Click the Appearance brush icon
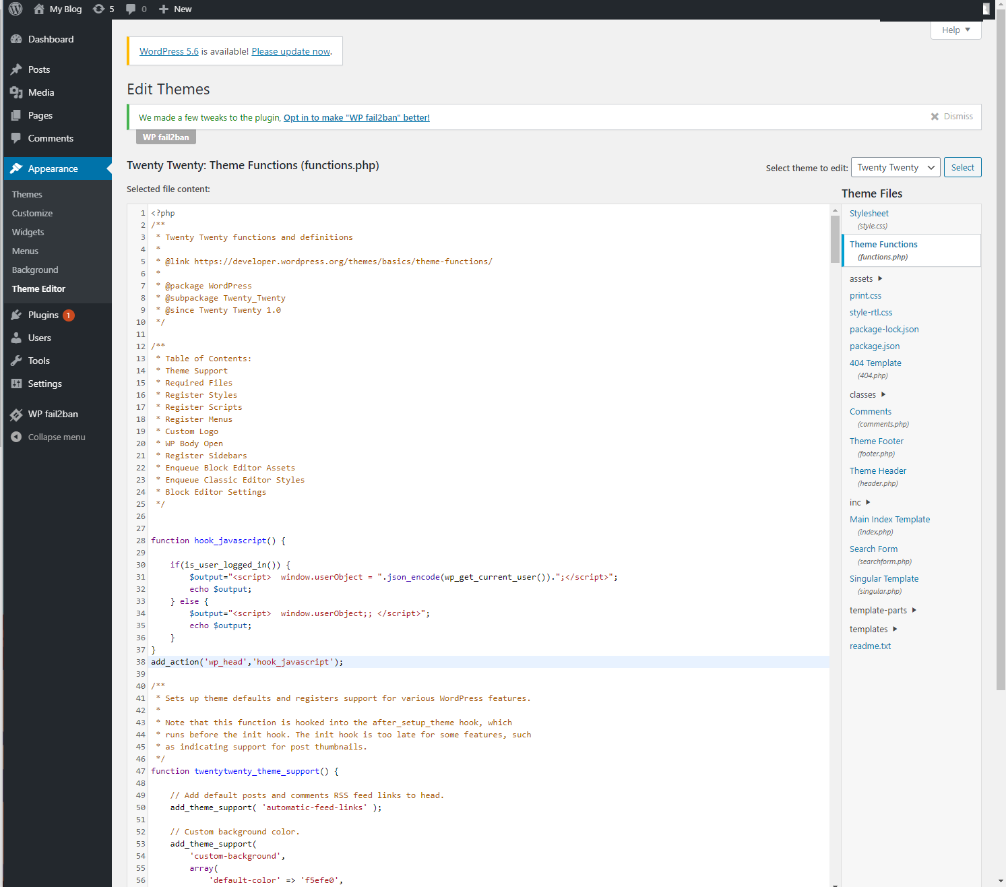The image size is (1006, 887). pos(16,169)
